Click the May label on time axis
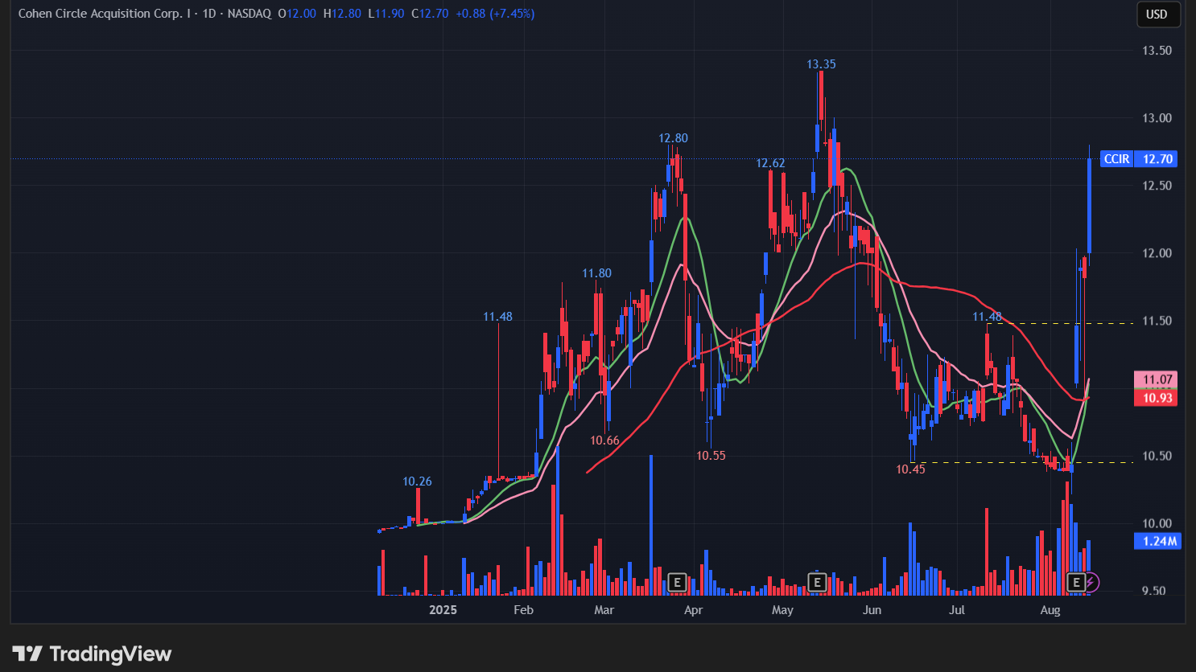1196x672 pixels. pyautogui.click(x=782, y=610)
